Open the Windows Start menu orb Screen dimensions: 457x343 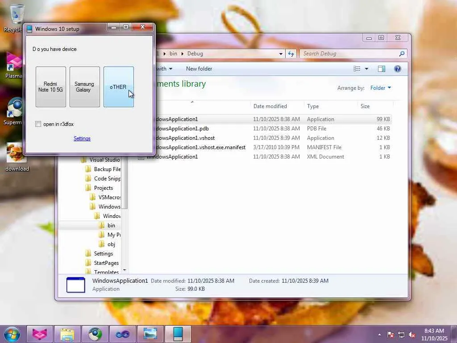pos(12,334)
